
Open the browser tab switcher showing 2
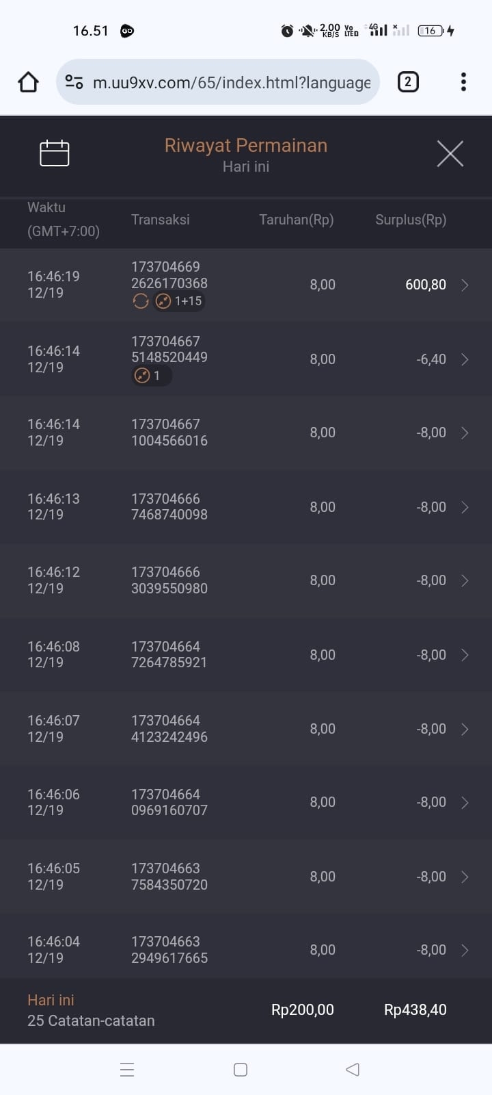coord(408,82)
